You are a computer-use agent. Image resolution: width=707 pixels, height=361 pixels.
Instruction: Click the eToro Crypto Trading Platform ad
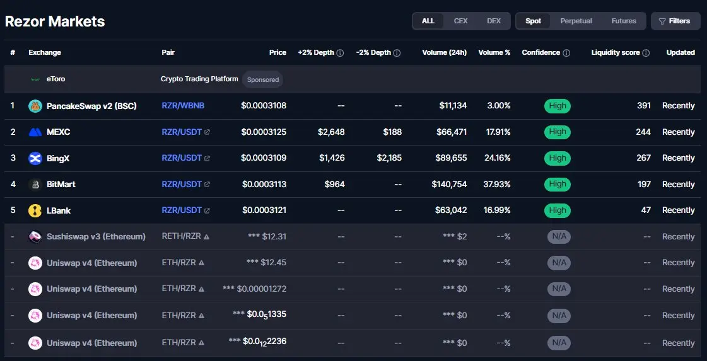pyautogui.click(x=199, y=79)
